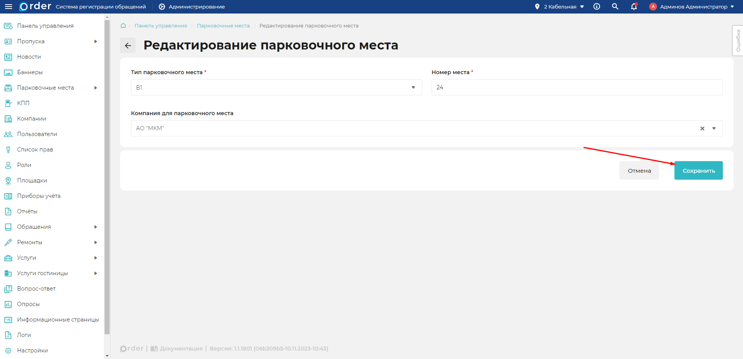Open the Парковочные места breadcrumb link
Viewport: 743px width, 359px height.
coord(223,26)
